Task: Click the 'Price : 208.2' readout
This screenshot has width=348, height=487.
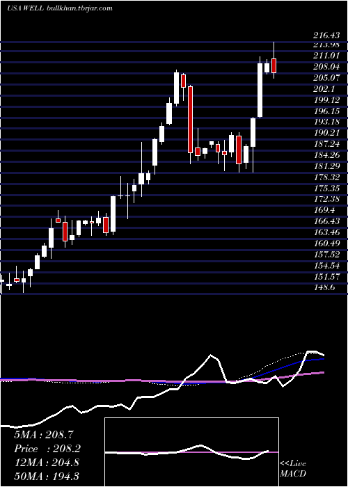Action: pyautogui.click(x=47, y=449)
